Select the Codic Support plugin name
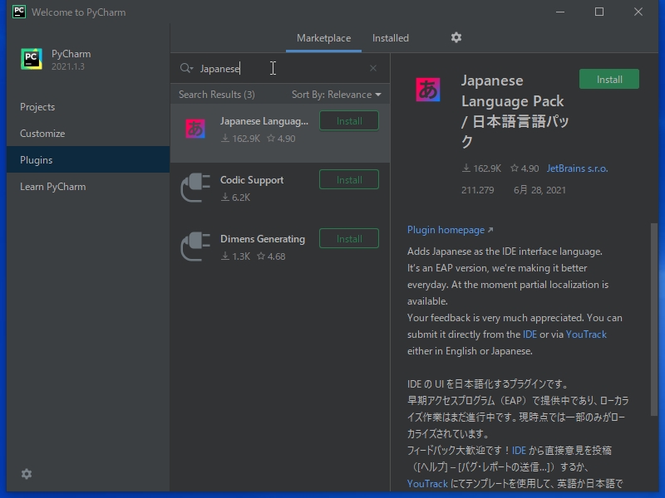The width and height of the screenshot is (665, 498). (x=252, y=180)
